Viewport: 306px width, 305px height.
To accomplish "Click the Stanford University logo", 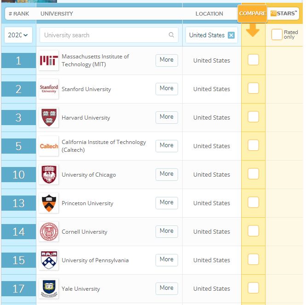I will coord(49,89).
